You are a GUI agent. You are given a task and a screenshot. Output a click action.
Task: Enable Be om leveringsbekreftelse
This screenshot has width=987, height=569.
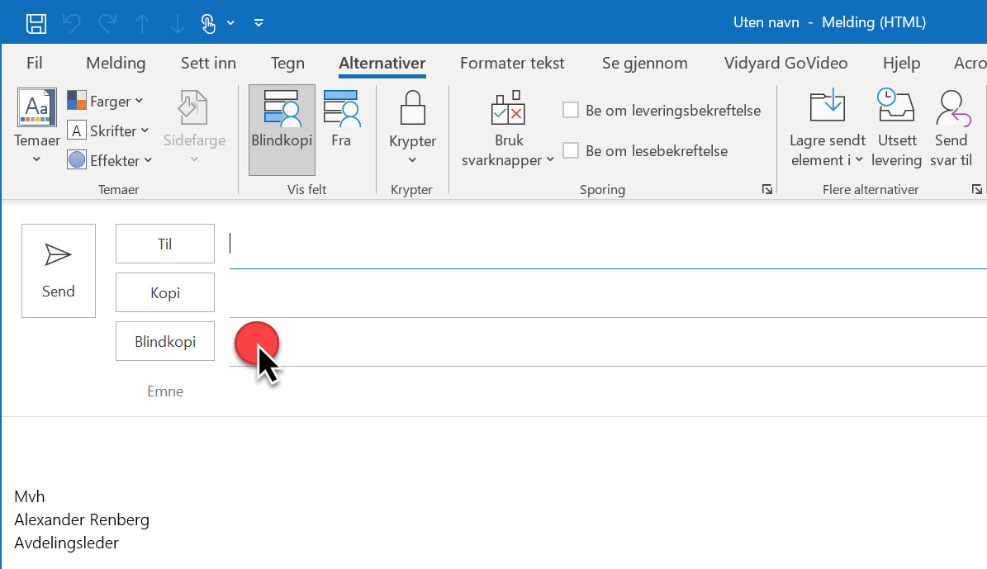click(x=570, y=109)
